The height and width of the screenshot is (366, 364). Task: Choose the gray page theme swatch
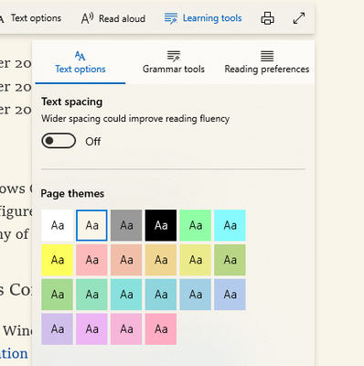(x=126, y=225)
